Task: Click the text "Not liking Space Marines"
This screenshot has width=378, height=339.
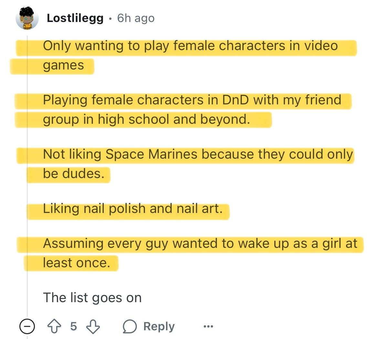Action: (x=120, y=154)
